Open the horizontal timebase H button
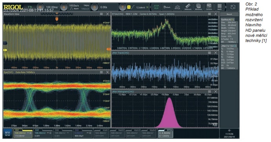Image resolution: width=271 pixels, height=142 pixels. (x=40, y=7)
